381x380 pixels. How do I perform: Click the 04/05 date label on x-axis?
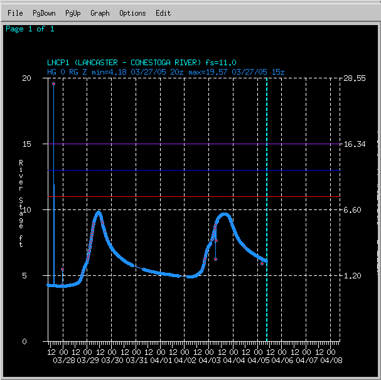click(x=259, y=361)
